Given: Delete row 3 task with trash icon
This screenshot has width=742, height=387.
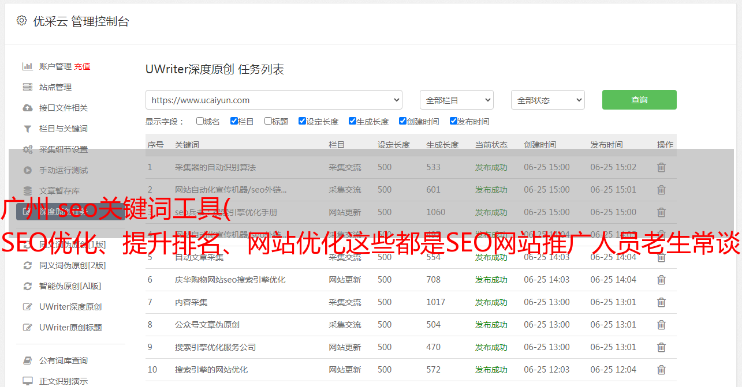Looking at the screenshot, I should [x=662, y=212].
